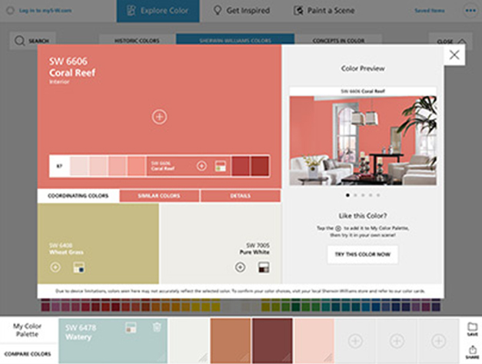Switch to Similar Colors tab
The height and width of the screenshot is (364, 482).
[159, 196]
